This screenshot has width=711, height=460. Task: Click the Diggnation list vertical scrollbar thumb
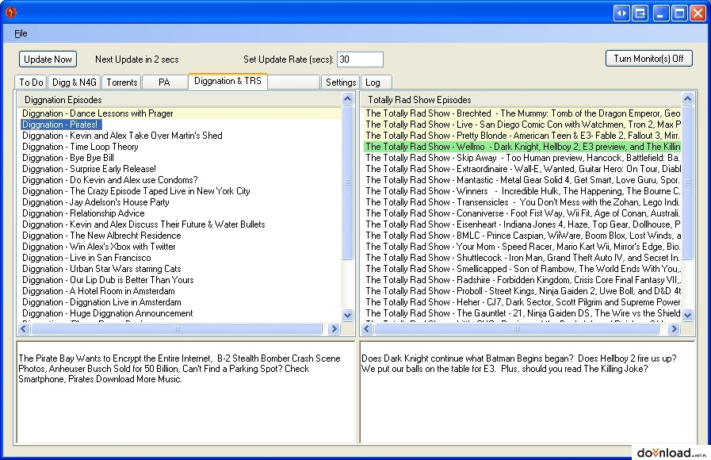click(x=347, y=182)
